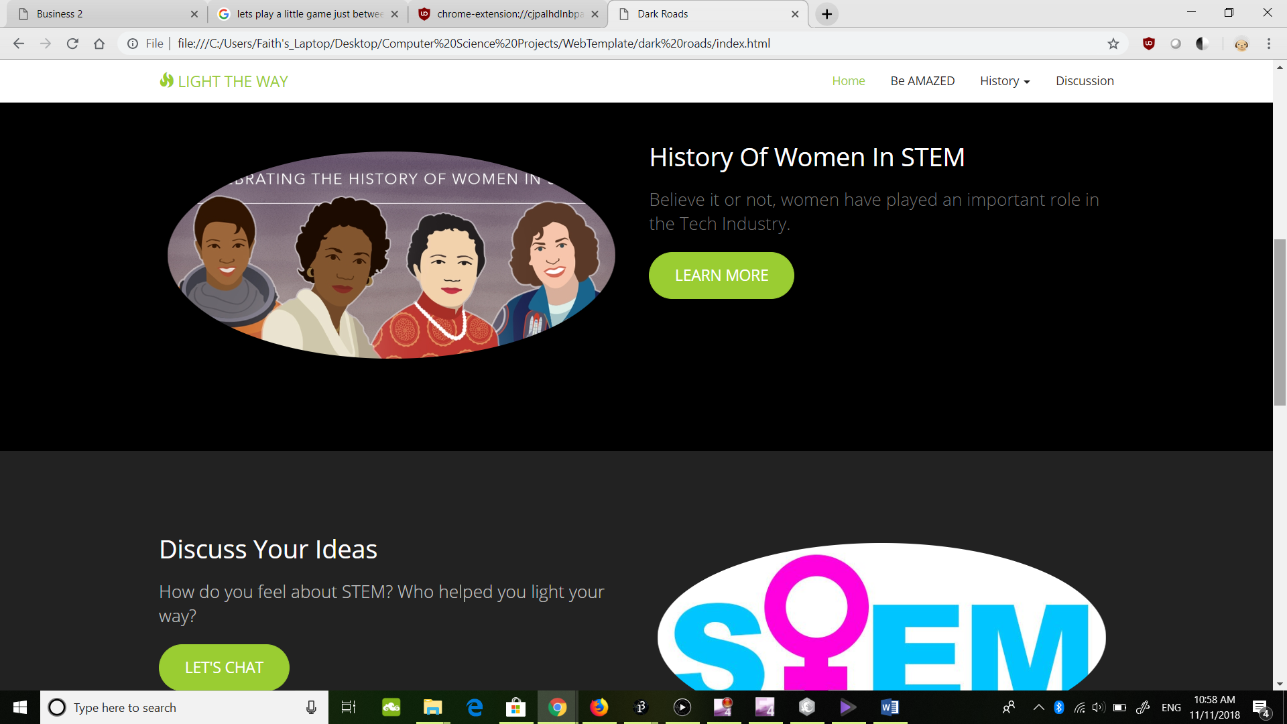
Task: Click the vertical page scrollbar thumb
Action: (x=1280, y=322)
